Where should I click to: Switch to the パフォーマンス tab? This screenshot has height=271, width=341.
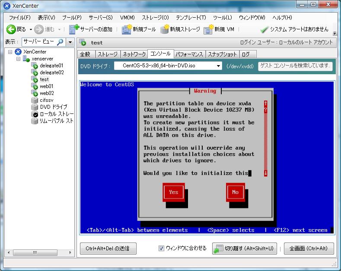click(x=189, y=54)
